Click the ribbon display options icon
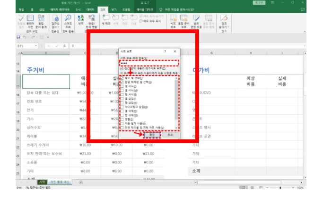315x211 pixels. (272, 2)
